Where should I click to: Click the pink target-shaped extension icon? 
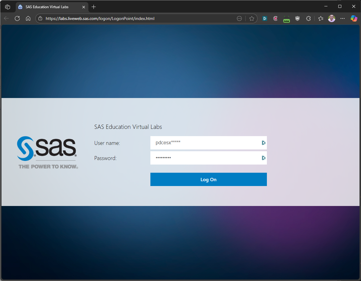[x=275, y=18]
